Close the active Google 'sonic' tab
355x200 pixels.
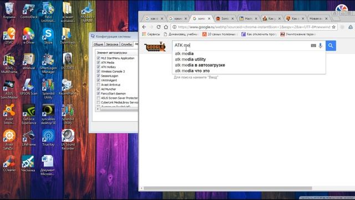coord(209,18)
